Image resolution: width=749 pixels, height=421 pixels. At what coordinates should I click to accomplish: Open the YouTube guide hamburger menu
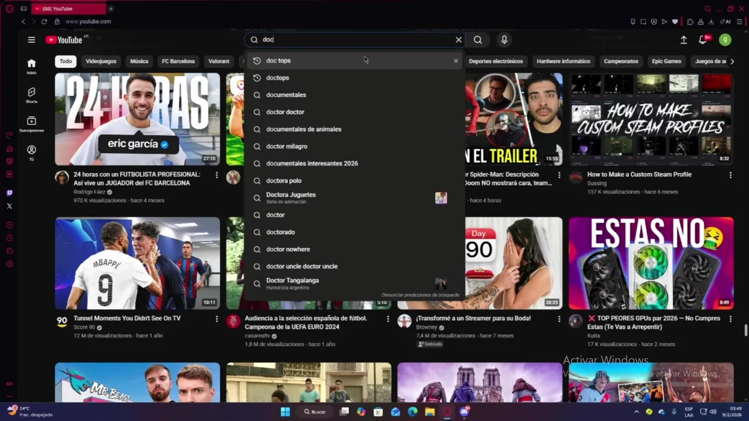point(32,40)
